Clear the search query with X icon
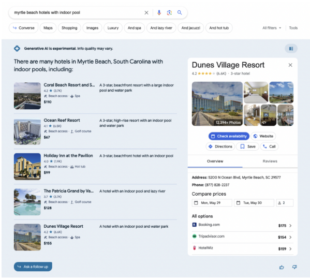This screenshot has height=278, width=310. [x=146, y=12]
